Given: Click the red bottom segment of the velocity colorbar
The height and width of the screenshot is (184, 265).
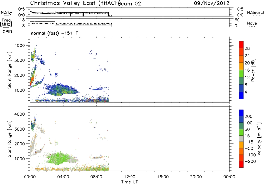Looking at the screenshot, I should click(x=241, y=164).
